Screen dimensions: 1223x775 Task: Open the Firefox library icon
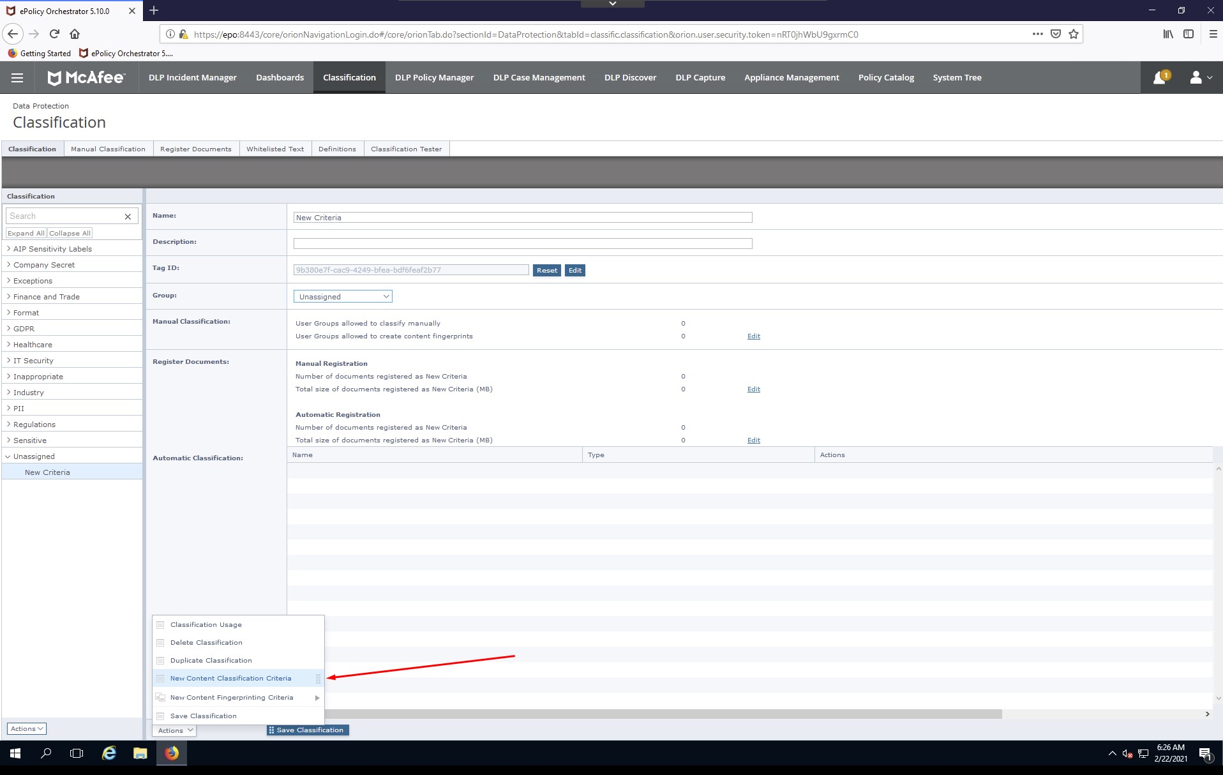(x=1168, y=34)
